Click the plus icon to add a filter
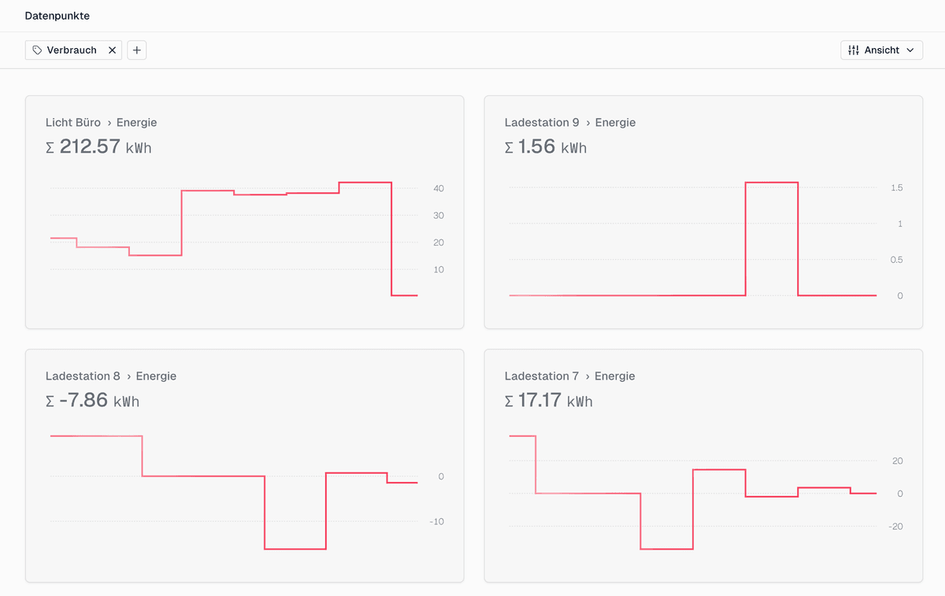Screen dimensions: 945x596 pos(137,50)
